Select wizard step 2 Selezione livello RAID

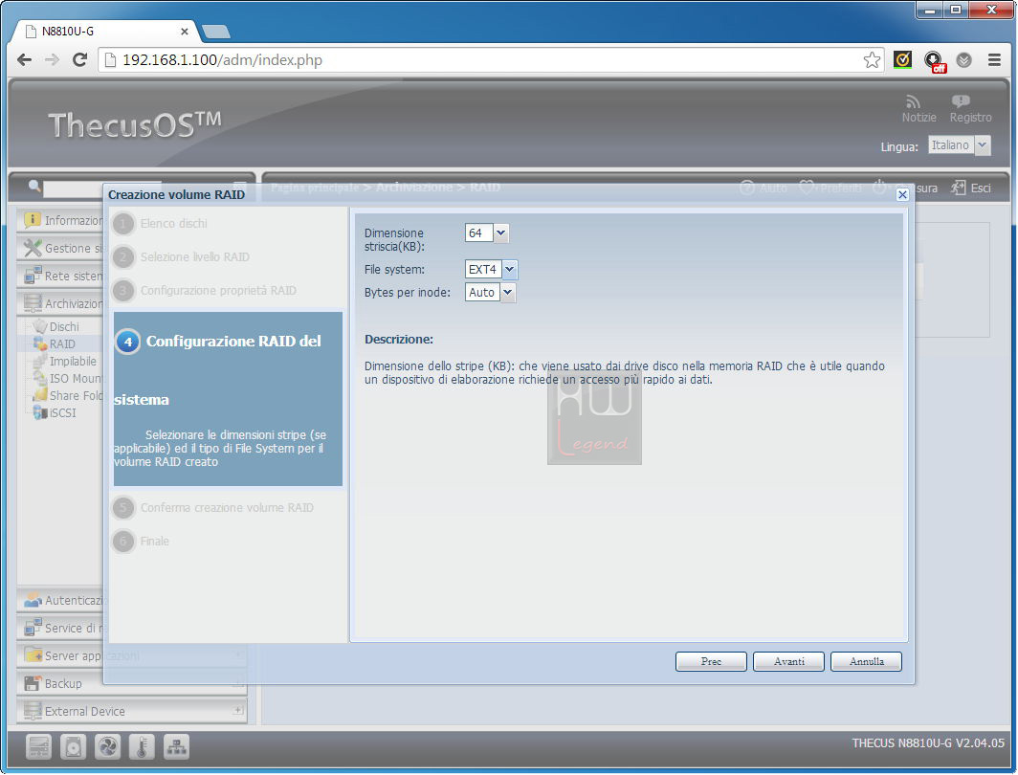[181, 257]
